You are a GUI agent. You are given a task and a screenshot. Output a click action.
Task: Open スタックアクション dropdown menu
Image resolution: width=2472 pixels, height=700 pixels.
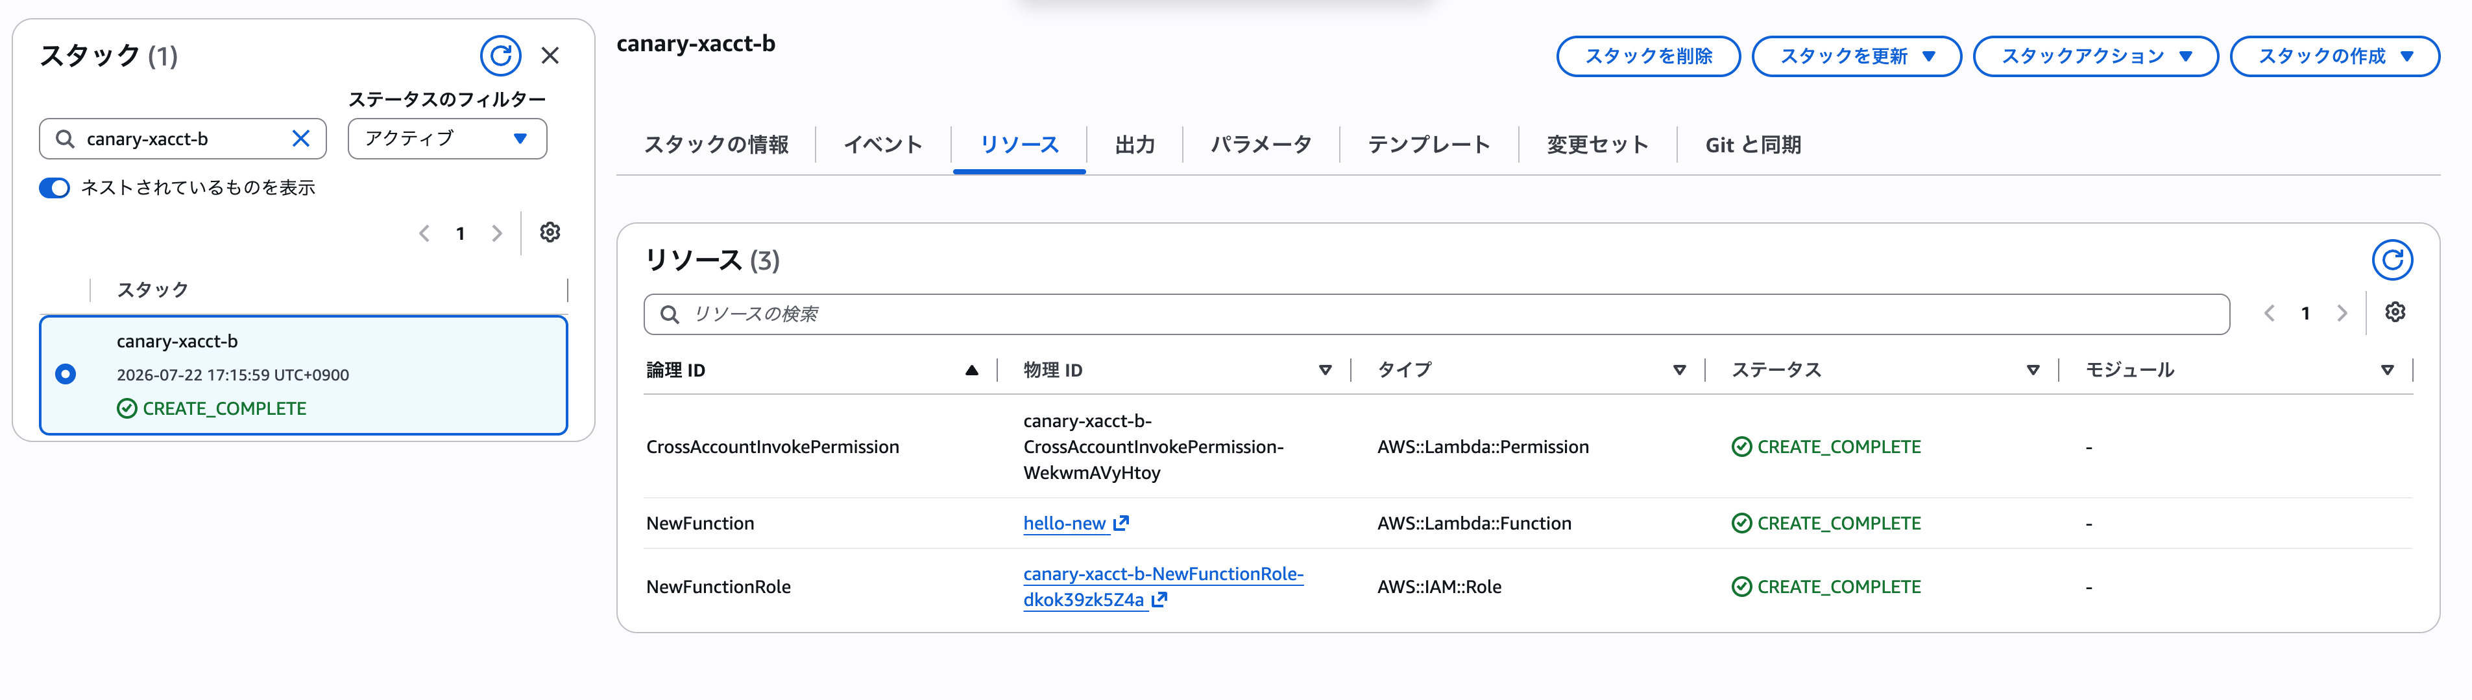[x=2095, y=56]
